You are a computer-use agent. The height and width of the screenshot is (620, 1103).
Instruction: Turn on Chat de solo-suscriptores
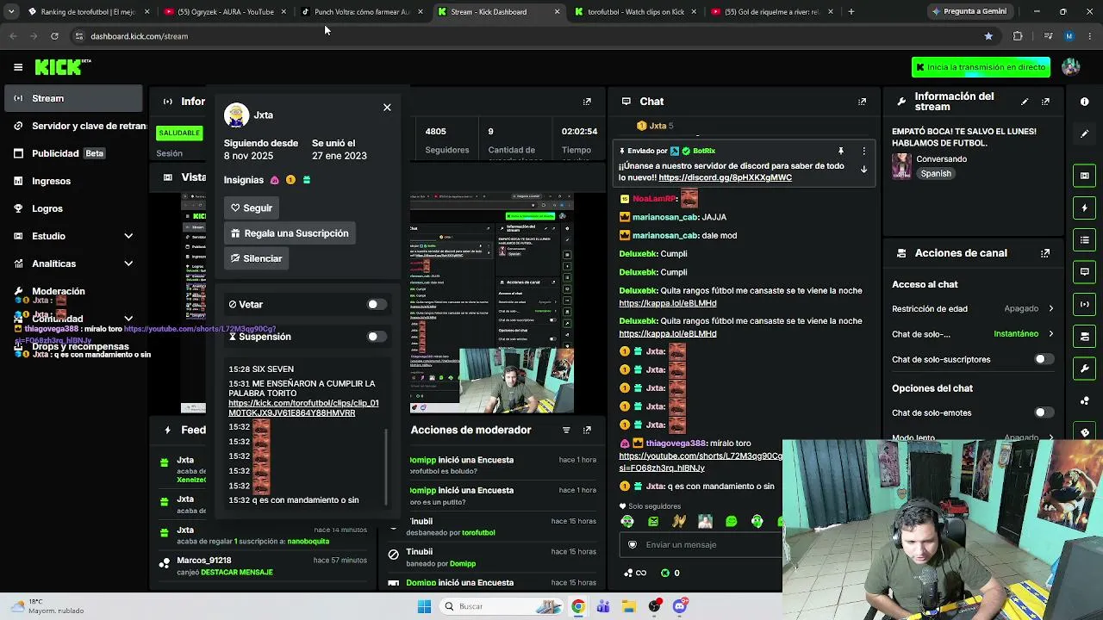1044,359
